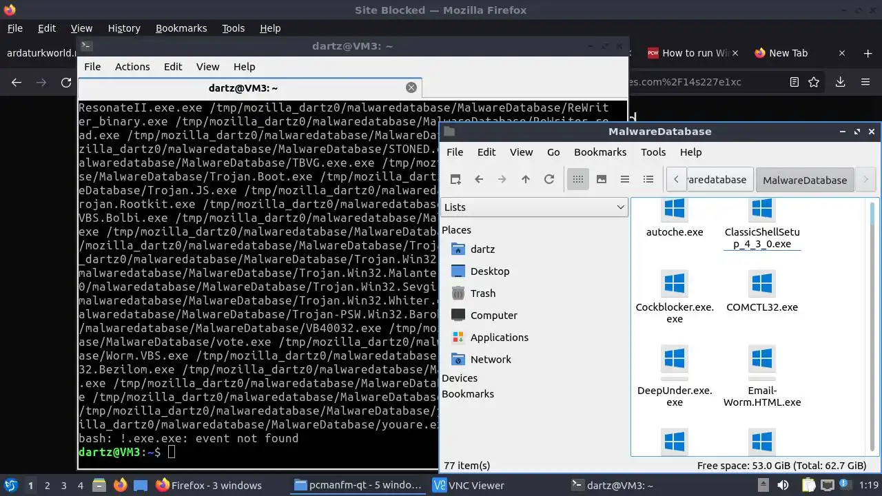Screen dimensions: 882x496
Task: Open Firefox History menu
Action: [x=124, y=28]
